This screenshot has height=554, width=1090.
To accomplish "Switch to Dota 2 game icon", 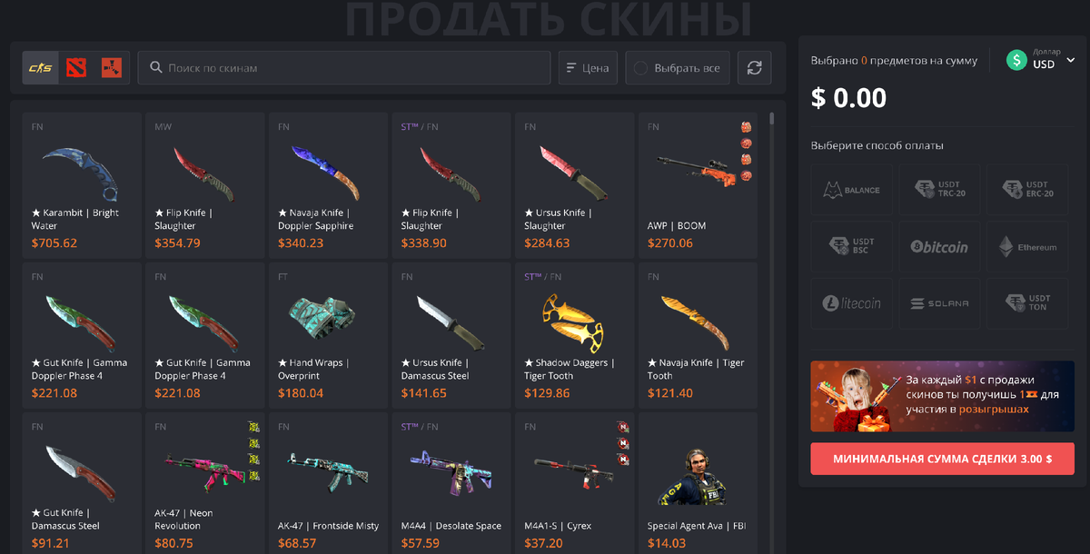I will point(76,68).
